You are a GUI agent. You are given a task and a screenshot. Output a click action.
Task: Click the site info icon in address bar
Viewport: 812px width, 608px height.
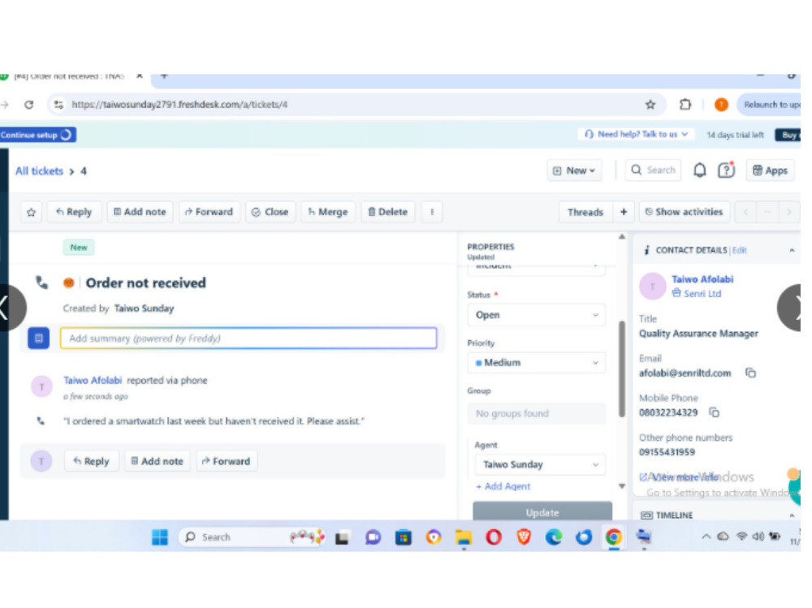58,106
